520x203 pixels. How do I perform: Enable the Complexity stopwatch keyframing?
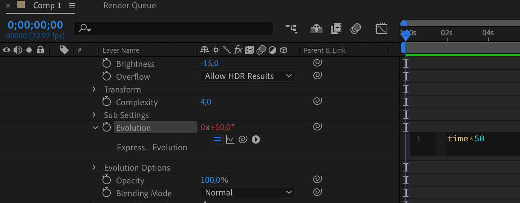[107, 102]
